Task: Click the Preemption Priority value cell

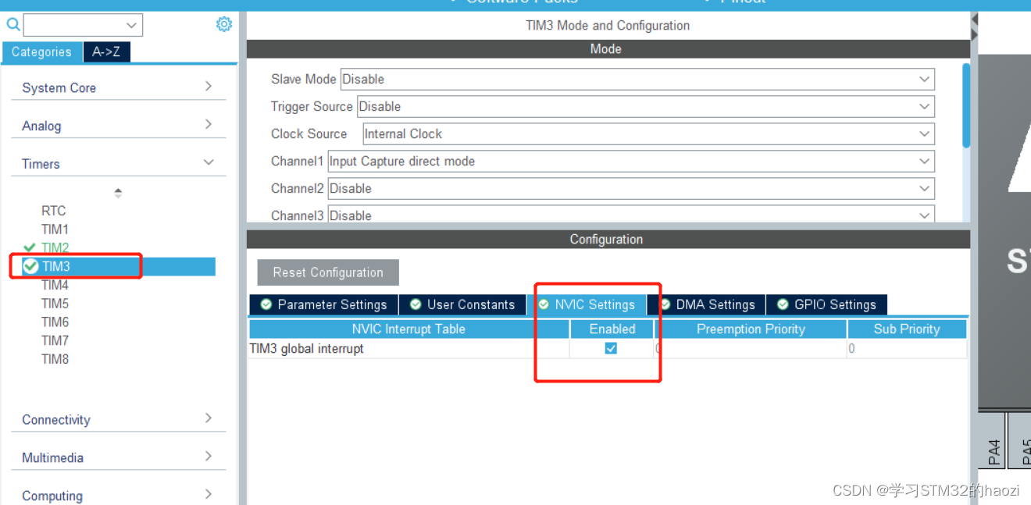Action: [x=751, y=349]
